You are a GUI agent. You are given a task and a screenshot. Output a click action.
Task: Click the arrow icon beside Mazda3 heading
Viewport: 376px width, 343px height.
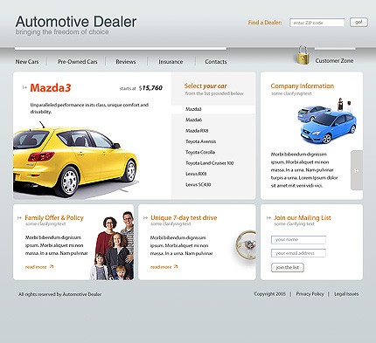pos(24,87)
